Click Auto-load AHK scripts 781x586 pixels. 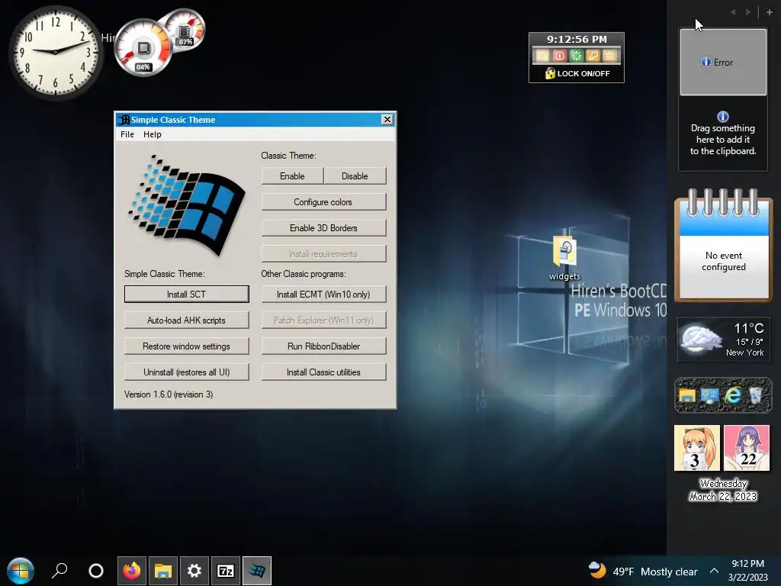click(186, 320)
